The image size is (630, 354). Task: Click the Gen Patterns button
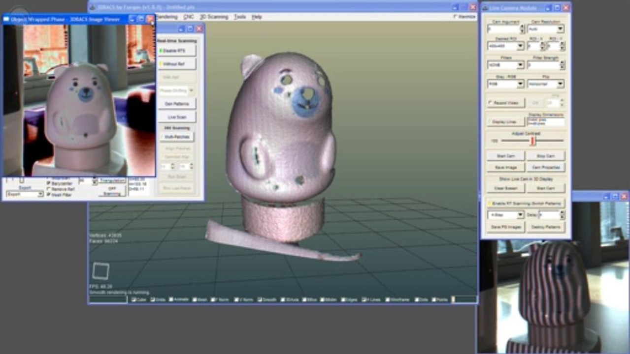[x=177, y=104]
